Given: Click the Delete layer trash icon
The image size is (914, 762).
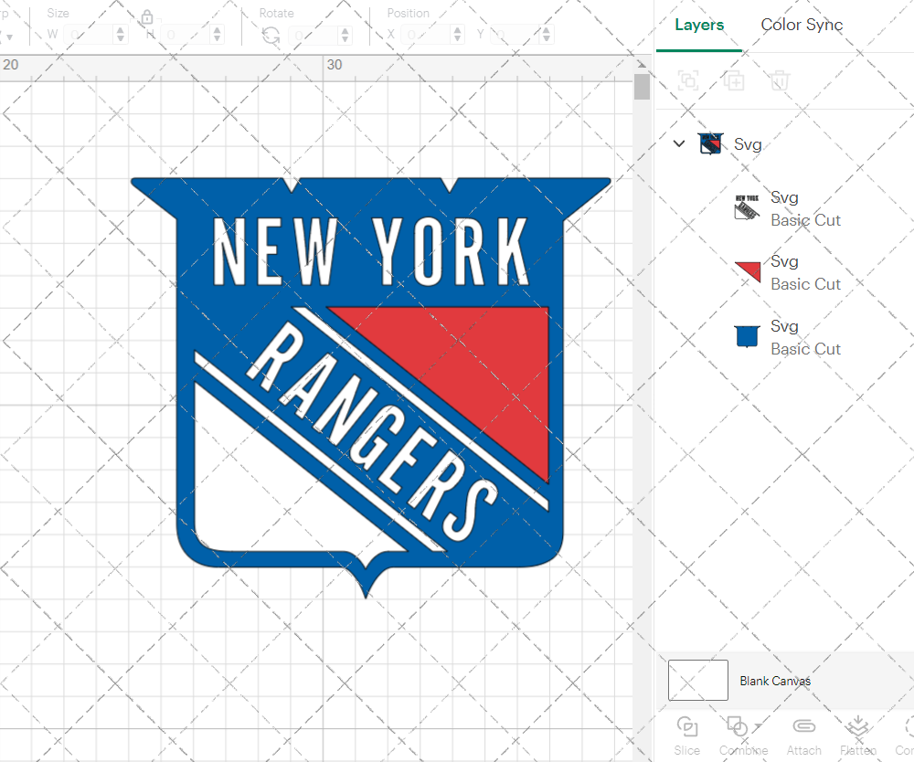Looking at the screenshot, I should 779,80.
